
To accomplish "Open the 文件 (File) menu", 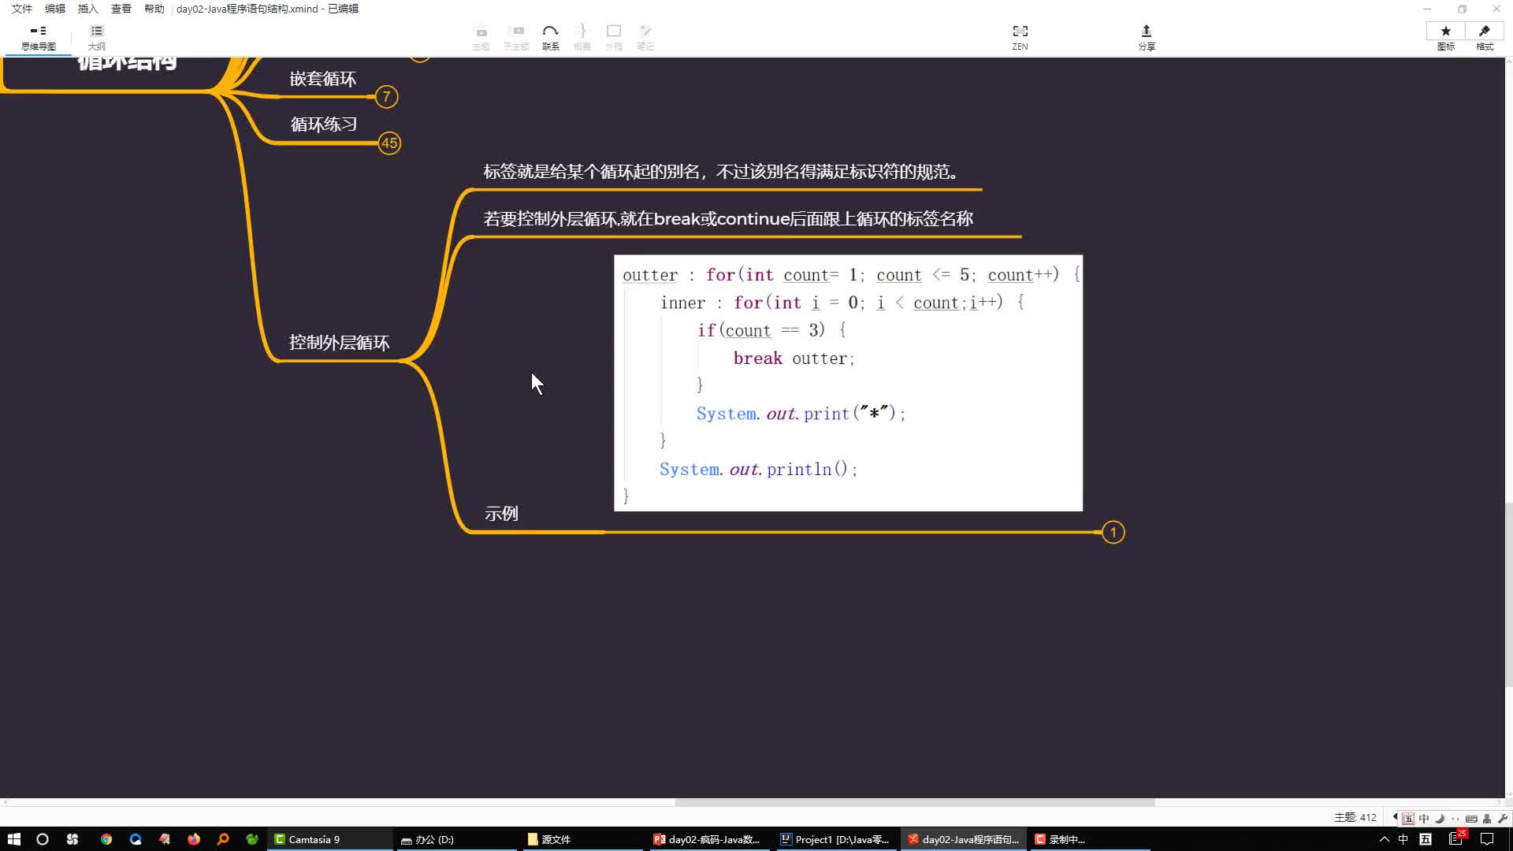I will 20,9.
